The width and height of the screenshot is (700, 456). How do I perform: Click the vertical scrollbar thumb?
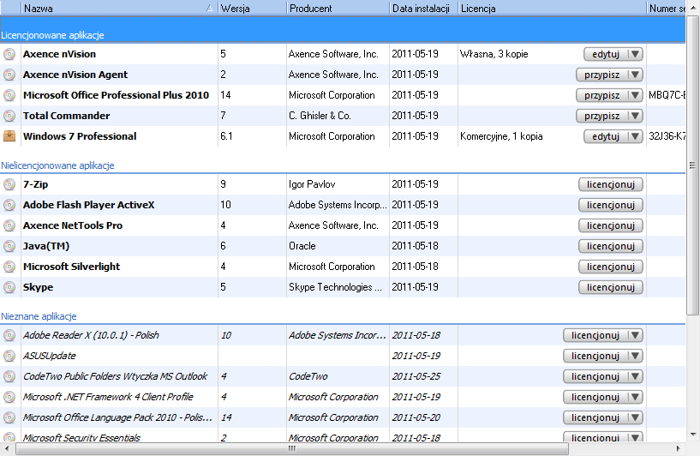point(692,165)
